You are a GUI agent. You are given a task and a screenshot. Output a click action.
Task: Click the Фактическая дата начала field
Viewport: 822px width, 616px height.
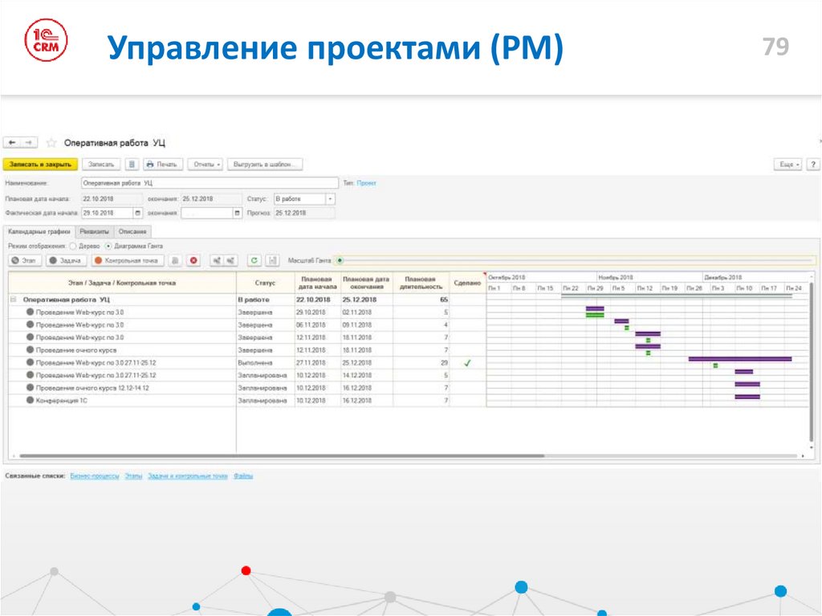(108, 213)
